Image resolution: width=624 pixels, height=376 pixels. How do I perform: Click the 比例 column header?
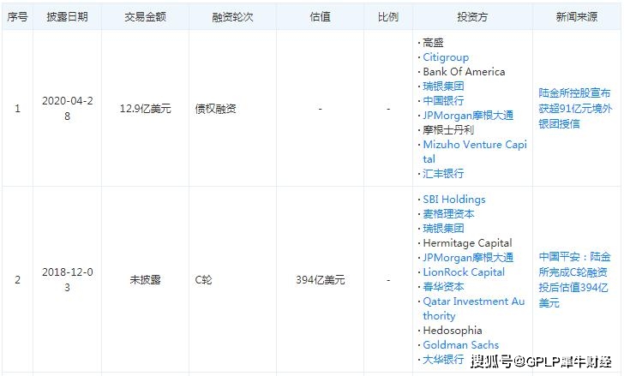[x=388, y=16]
